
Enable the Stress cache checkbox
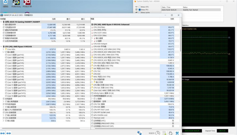click(139, 13)
